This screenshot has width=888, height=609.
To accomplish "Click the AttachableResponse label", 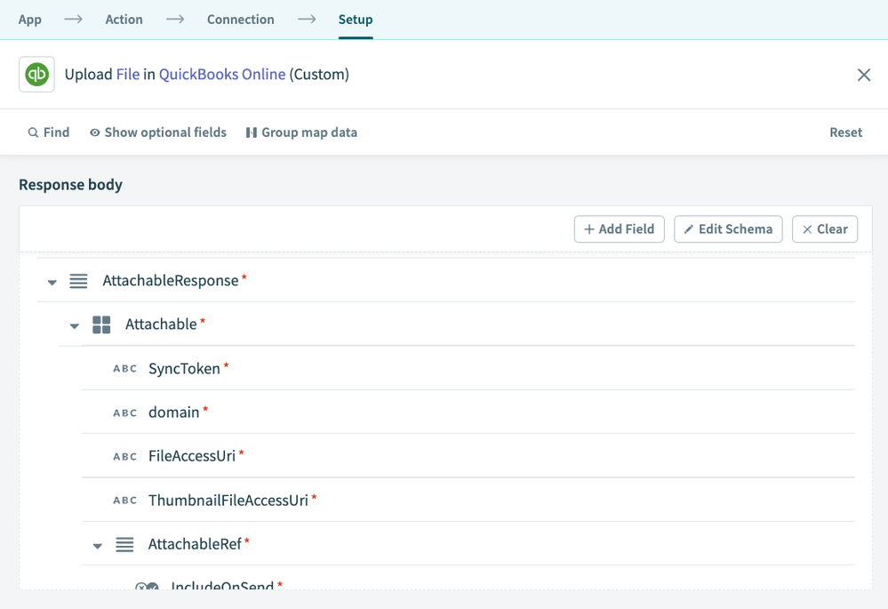I will 171,280.
